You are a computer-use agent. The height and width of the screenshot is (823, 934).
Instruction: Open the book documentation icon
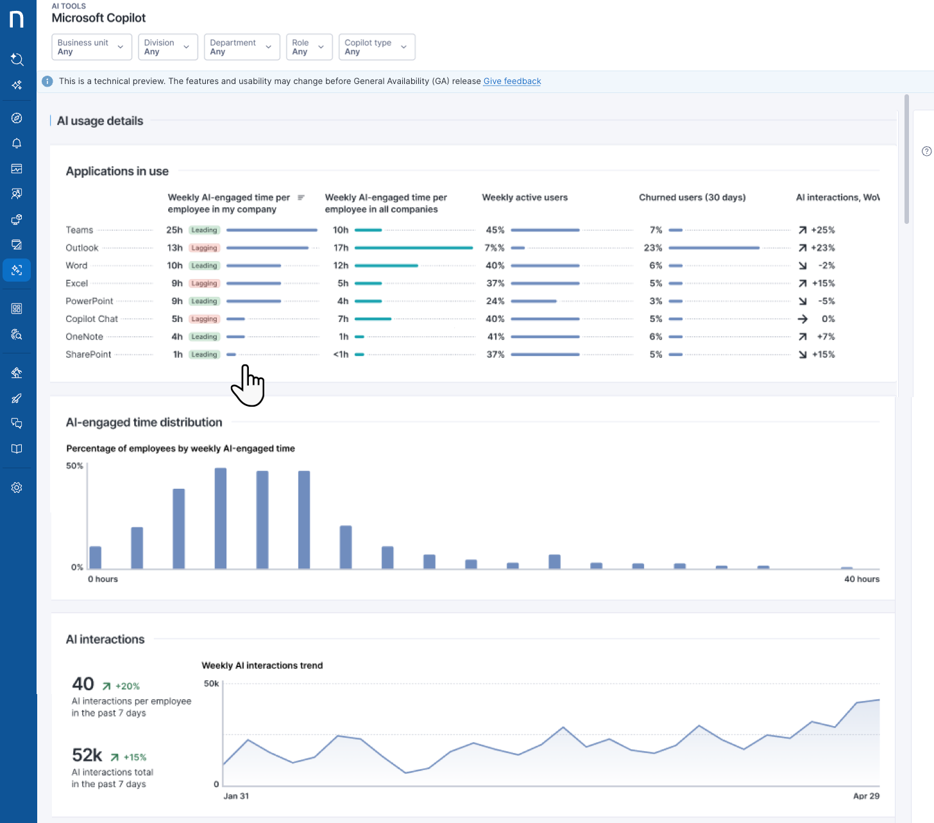(x=17, y=449)
